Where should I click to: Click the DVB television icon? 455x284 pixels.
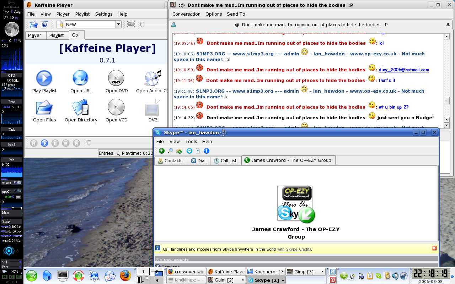[x=152, y=108]
